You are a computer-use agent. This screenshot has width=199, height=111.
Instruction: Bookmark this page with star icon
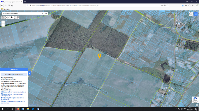click(168, 5)
